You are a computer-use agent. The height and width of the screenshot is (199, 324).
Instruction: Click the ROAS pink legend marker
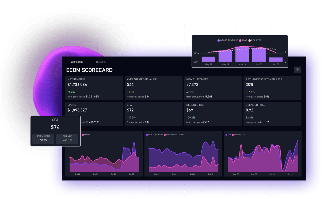pyautogui.click(x=240, y=40)
